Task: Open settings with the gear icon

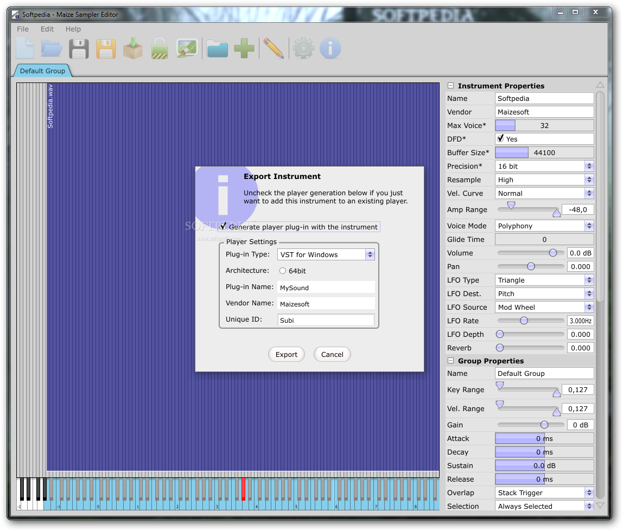Action: click(x=303, y=48)
